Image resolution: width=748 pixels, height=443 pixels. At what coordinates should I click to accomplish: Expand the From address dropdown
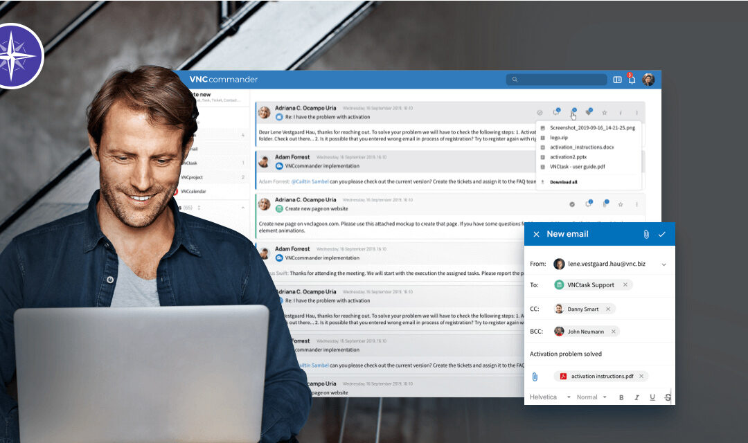(664, 264)
